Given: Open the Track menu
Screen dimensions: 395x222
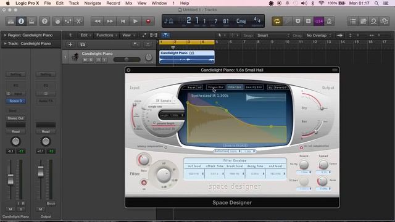Looking at the screenshot, I should (x=74, y=3).
